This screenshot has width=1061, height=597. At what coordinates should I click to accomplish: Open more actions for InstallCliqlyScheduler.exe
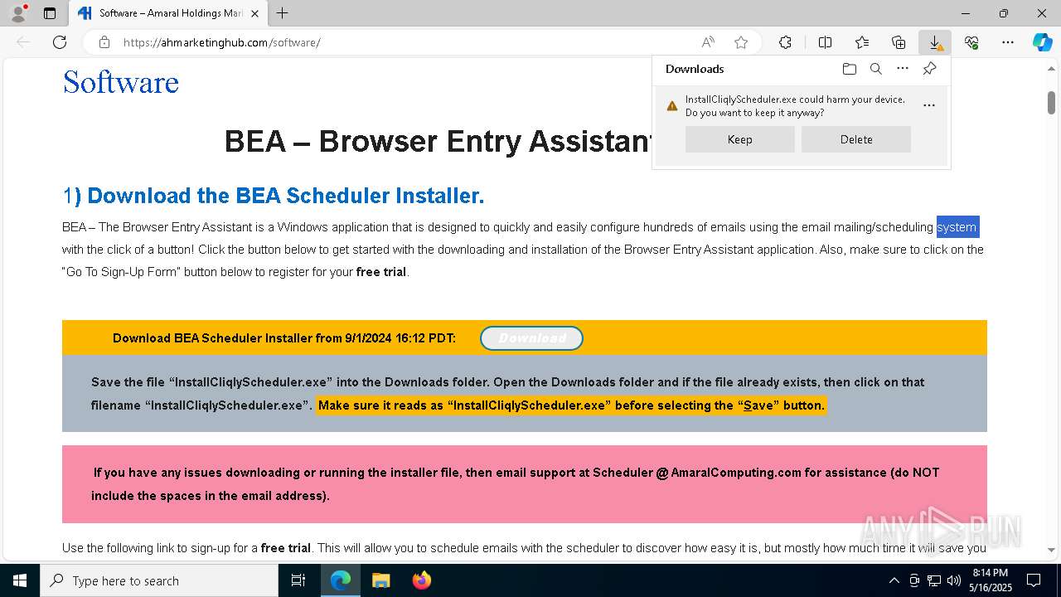tap(929, 105)
